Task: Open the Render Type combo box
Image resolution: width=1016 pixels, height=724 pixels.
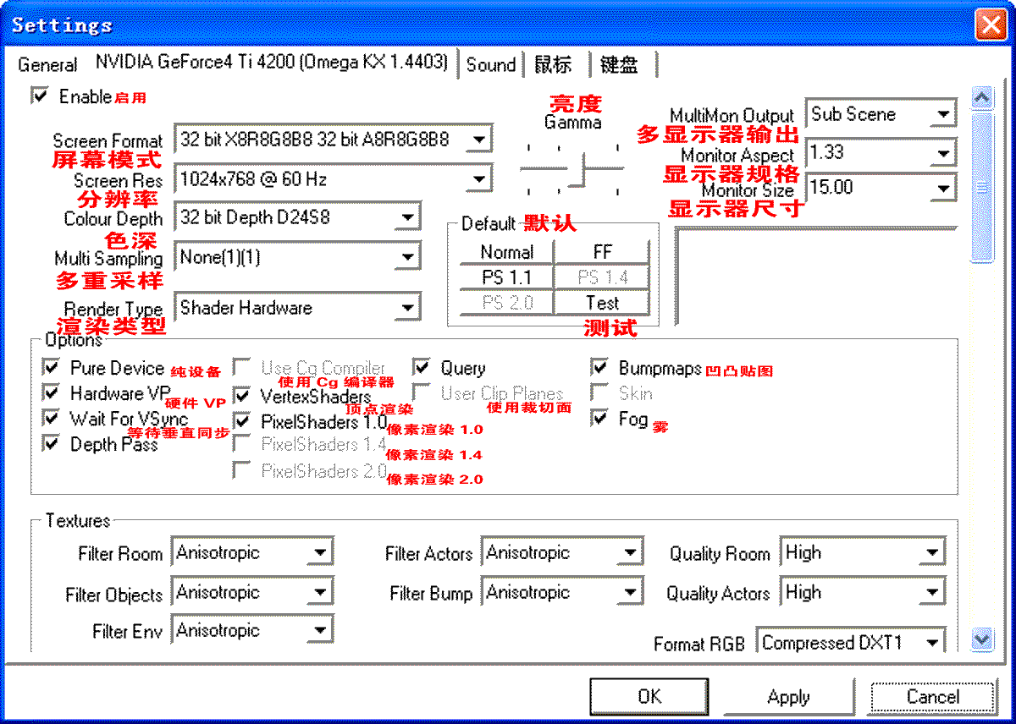Action: [407, 307]
